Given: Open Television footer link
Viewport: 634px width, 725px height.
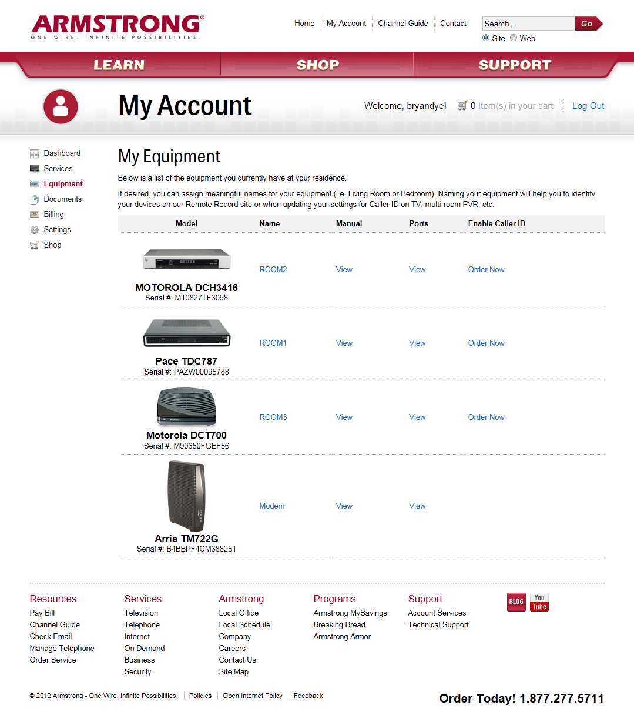Looking at the screenshot, I should point(141,613).
